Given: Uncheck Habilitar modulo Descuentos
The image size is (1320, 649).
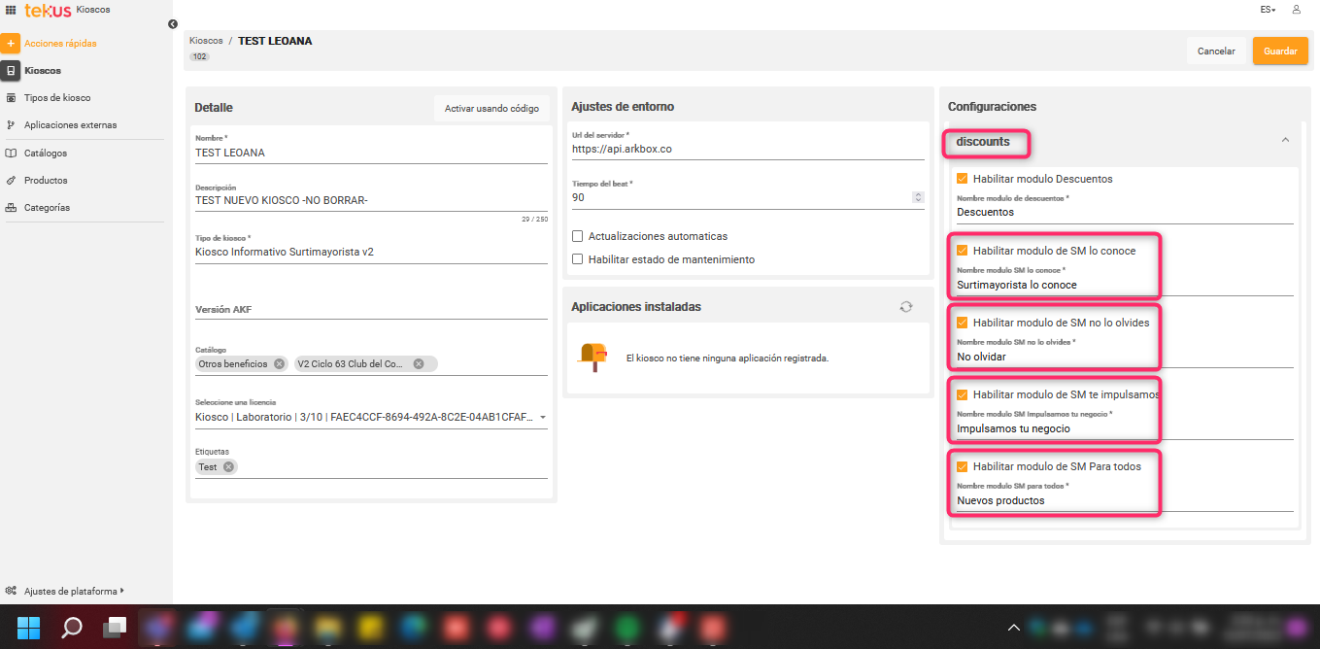Looking at the screenshot, I should point(963,179).
